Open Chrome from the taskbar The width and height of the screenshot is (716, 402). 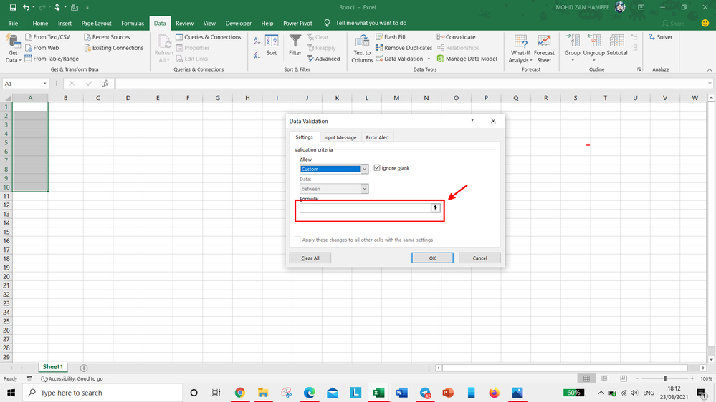[239, 393]
